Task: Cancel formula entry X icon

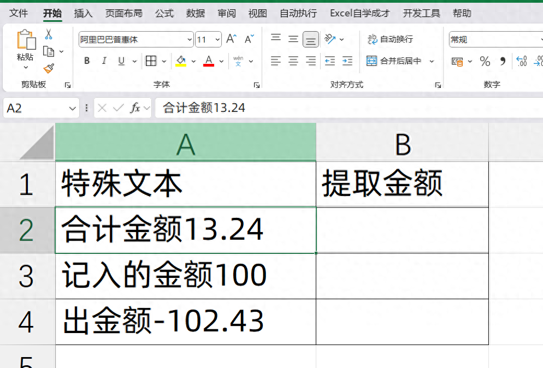Action: pyautogui.click(x=102, y=108)
